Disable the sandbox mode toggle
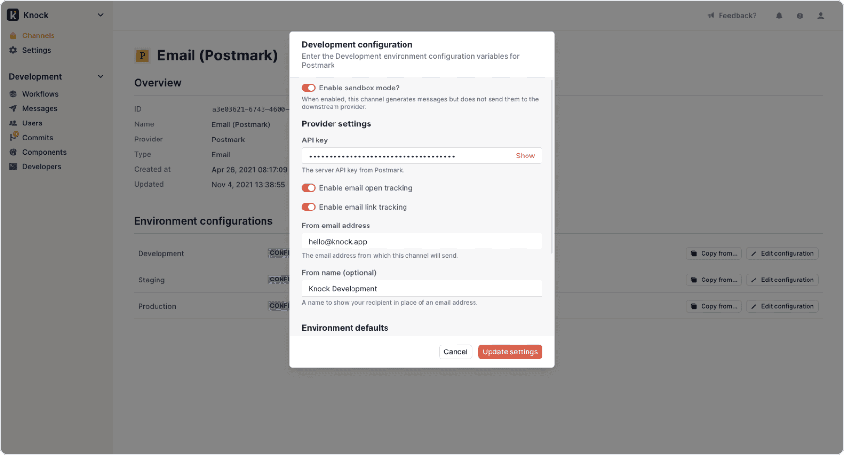The image size is (844, 455). coord(309,88)
